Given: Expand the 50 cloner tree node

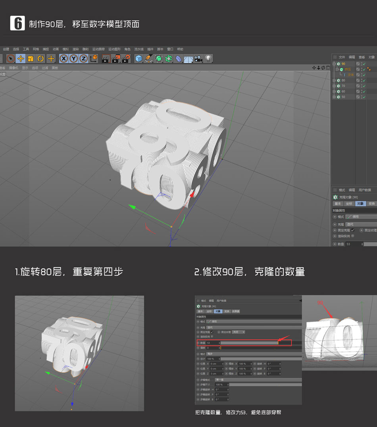Looking at the screenshot, I should [x=334, y=97].
